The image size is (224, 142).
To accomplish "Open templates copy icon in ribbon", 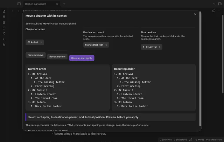I will (x=4, y=34).
